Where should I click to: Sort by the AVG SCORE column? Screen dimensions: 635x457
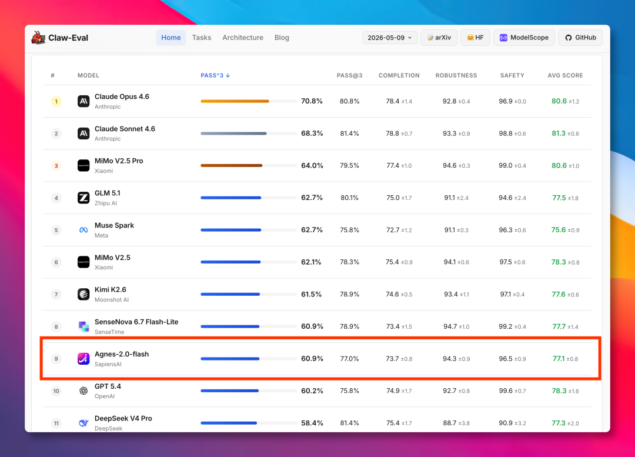[x=566, y=75]
